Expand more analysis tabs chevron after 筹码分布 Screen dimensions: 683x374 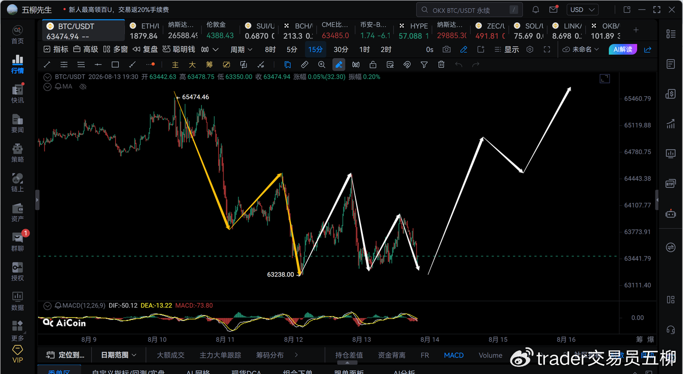coord(296,355)
